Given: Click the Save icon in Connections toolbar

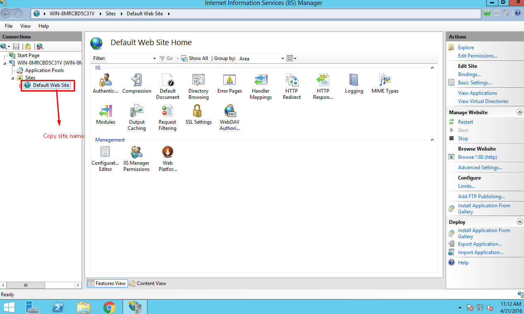Looking at the screenshot, I should (16, 46).
